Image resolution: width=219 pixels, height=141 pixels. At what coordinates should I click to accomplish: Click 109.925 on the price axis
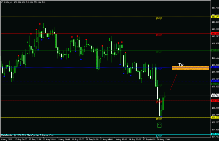coord(215,44)
